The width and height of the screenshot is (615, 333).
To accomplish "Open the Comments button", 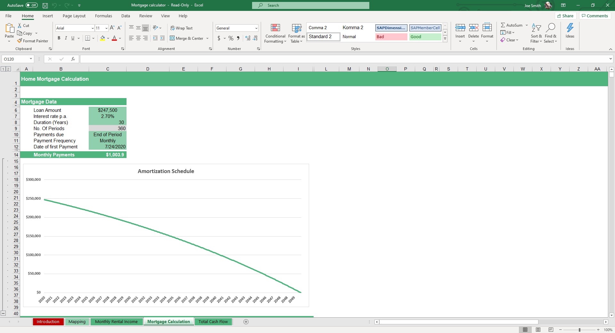I will tap(595, 16).
